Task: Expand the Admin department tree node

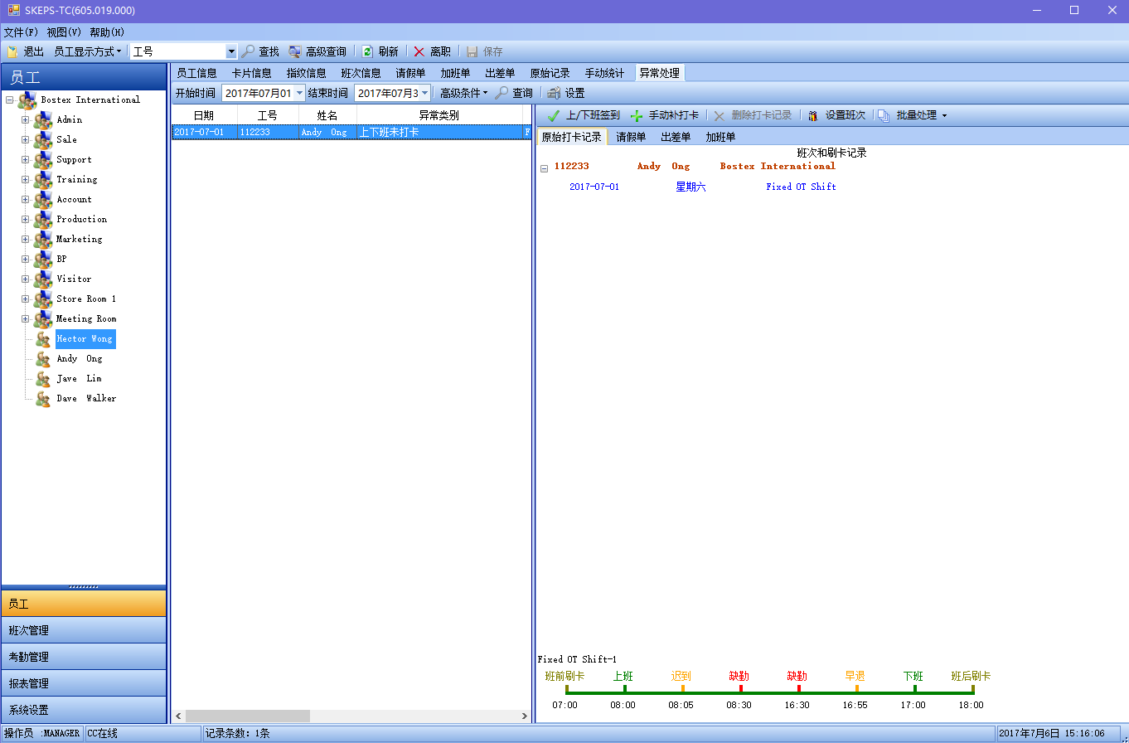Action: tap(25, 119)
